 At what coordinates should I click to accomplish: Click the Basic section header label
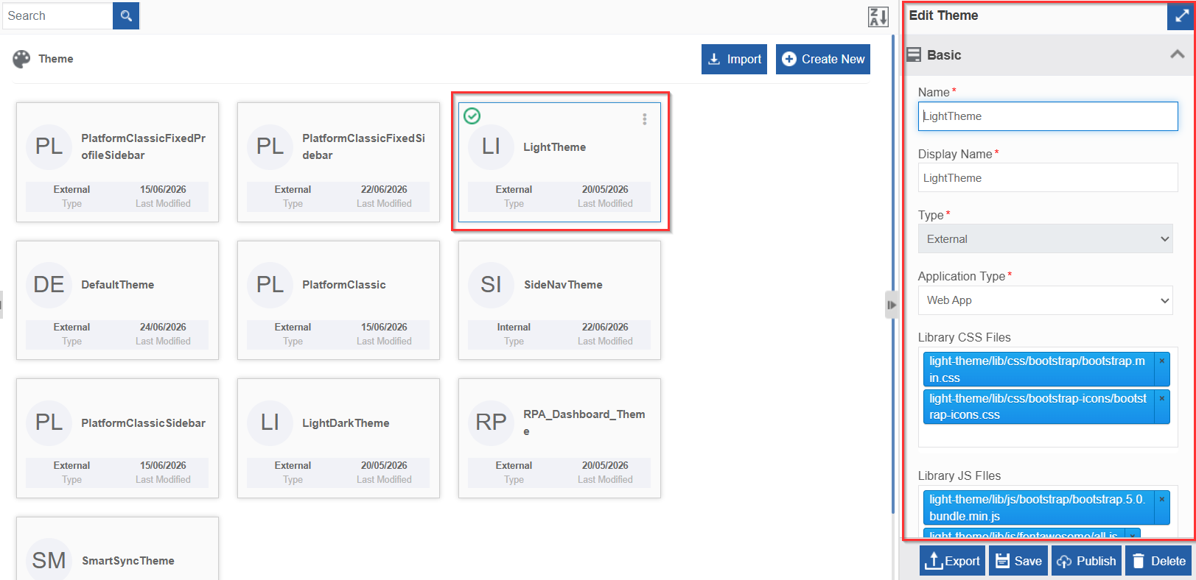click(x=944, y=55)
